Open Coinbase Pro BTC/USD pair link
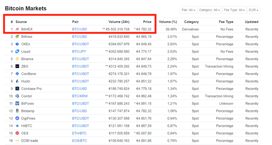This screenshot has width=272, height=145. click(79, 89)
